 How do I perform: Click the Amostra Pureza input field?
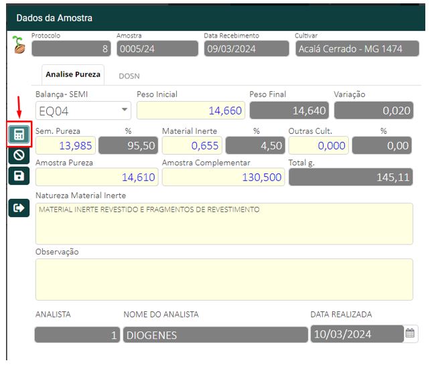pos(96,177)
